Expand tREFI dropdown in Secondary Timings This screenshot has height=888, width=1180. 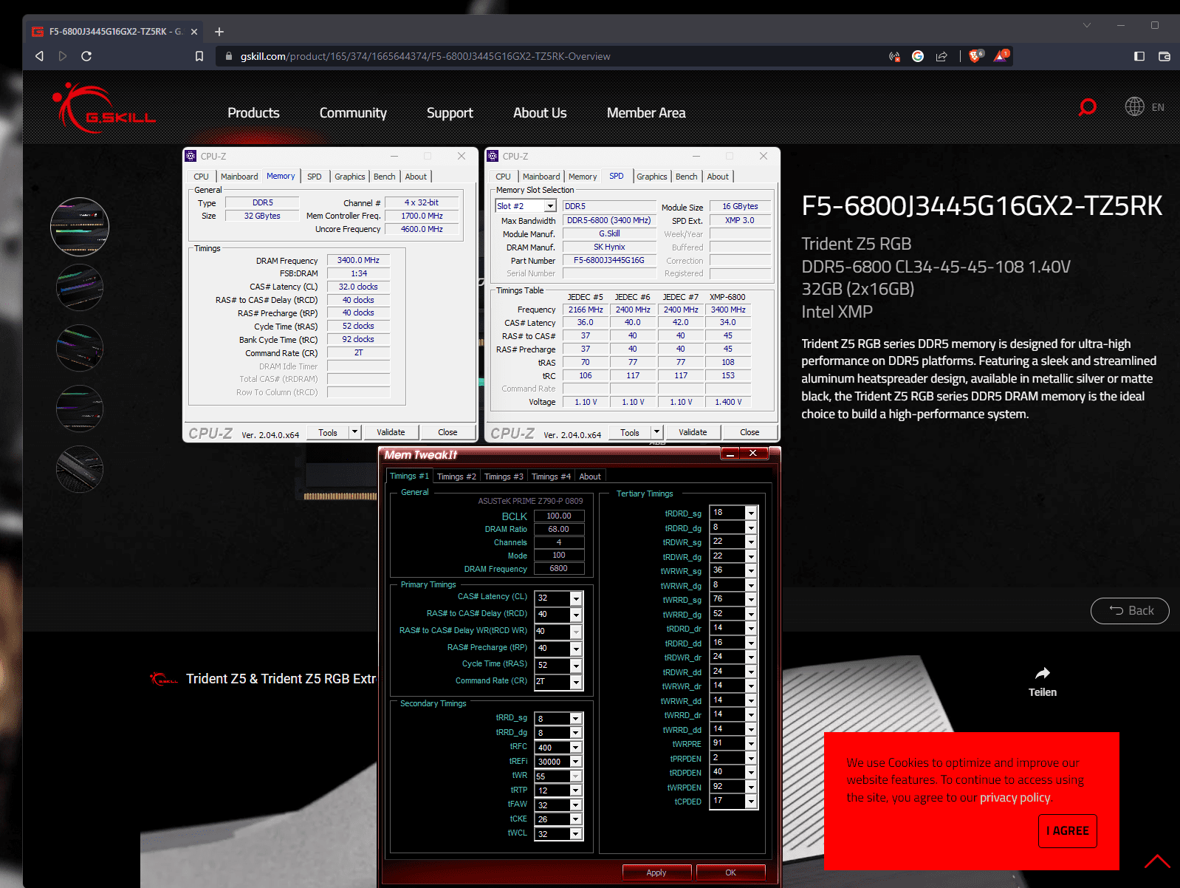[x=576, y=762]
